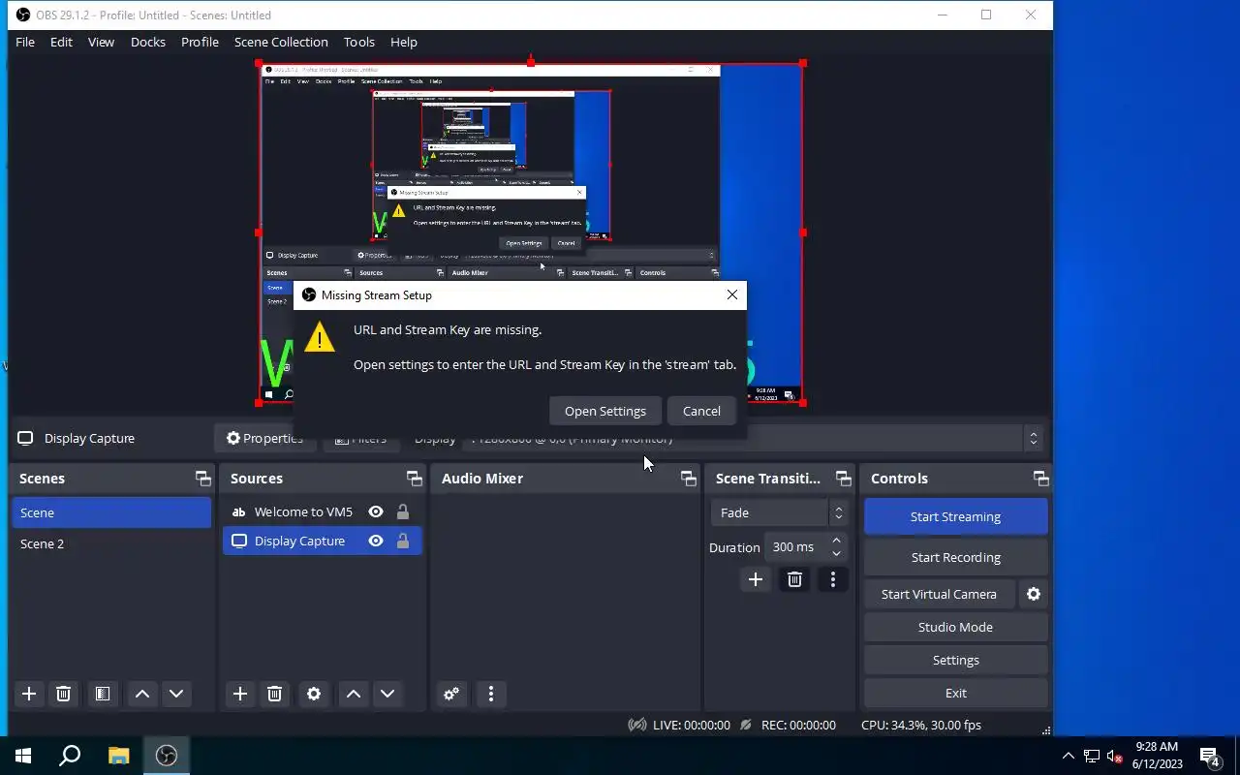Open taskbar search magnifier
The image size is (1240, 775).
[x=70, y=756]
